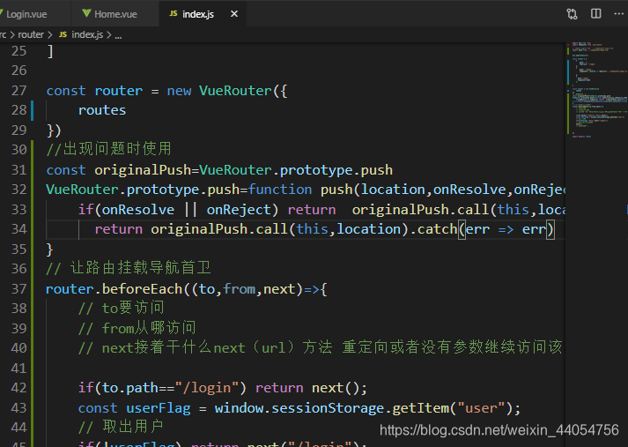The image size is (628, 447).
Task: Click originalPush on line 31
Action: pos(143,170)
